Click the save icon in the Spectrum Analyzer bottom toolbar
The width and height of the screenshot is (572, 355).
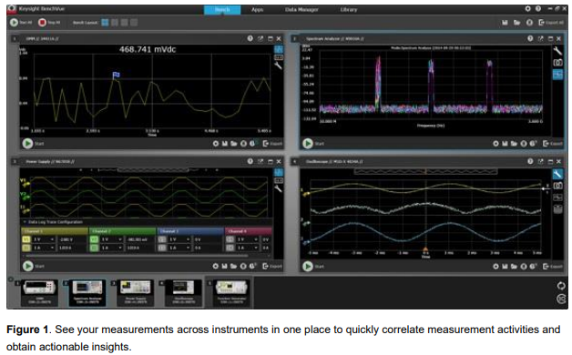505,144
